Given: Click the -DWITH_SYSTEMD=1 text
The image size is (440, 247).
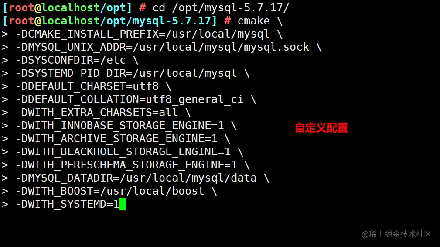Looking at the screenshot, I should tap(67, 204).
